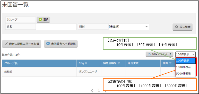Screen dimensions: 199x94
Task: Click the magnifier icon on 絞込検索
Action: [177, 27]
